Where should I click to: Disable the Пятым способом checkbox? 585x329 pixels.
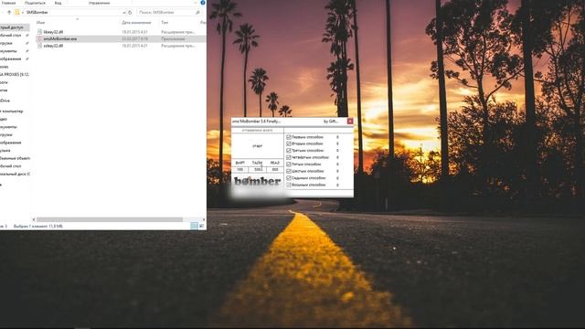click(x=289, y=164)
